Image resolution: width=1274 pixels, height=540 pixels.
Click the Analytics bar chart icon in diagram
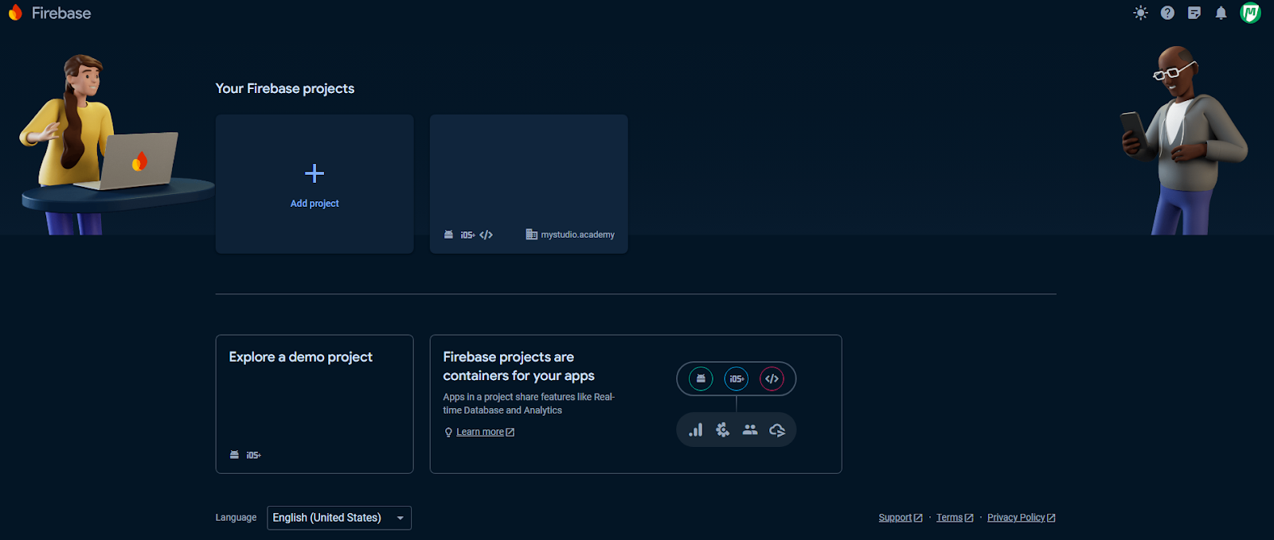coord(696,429)
